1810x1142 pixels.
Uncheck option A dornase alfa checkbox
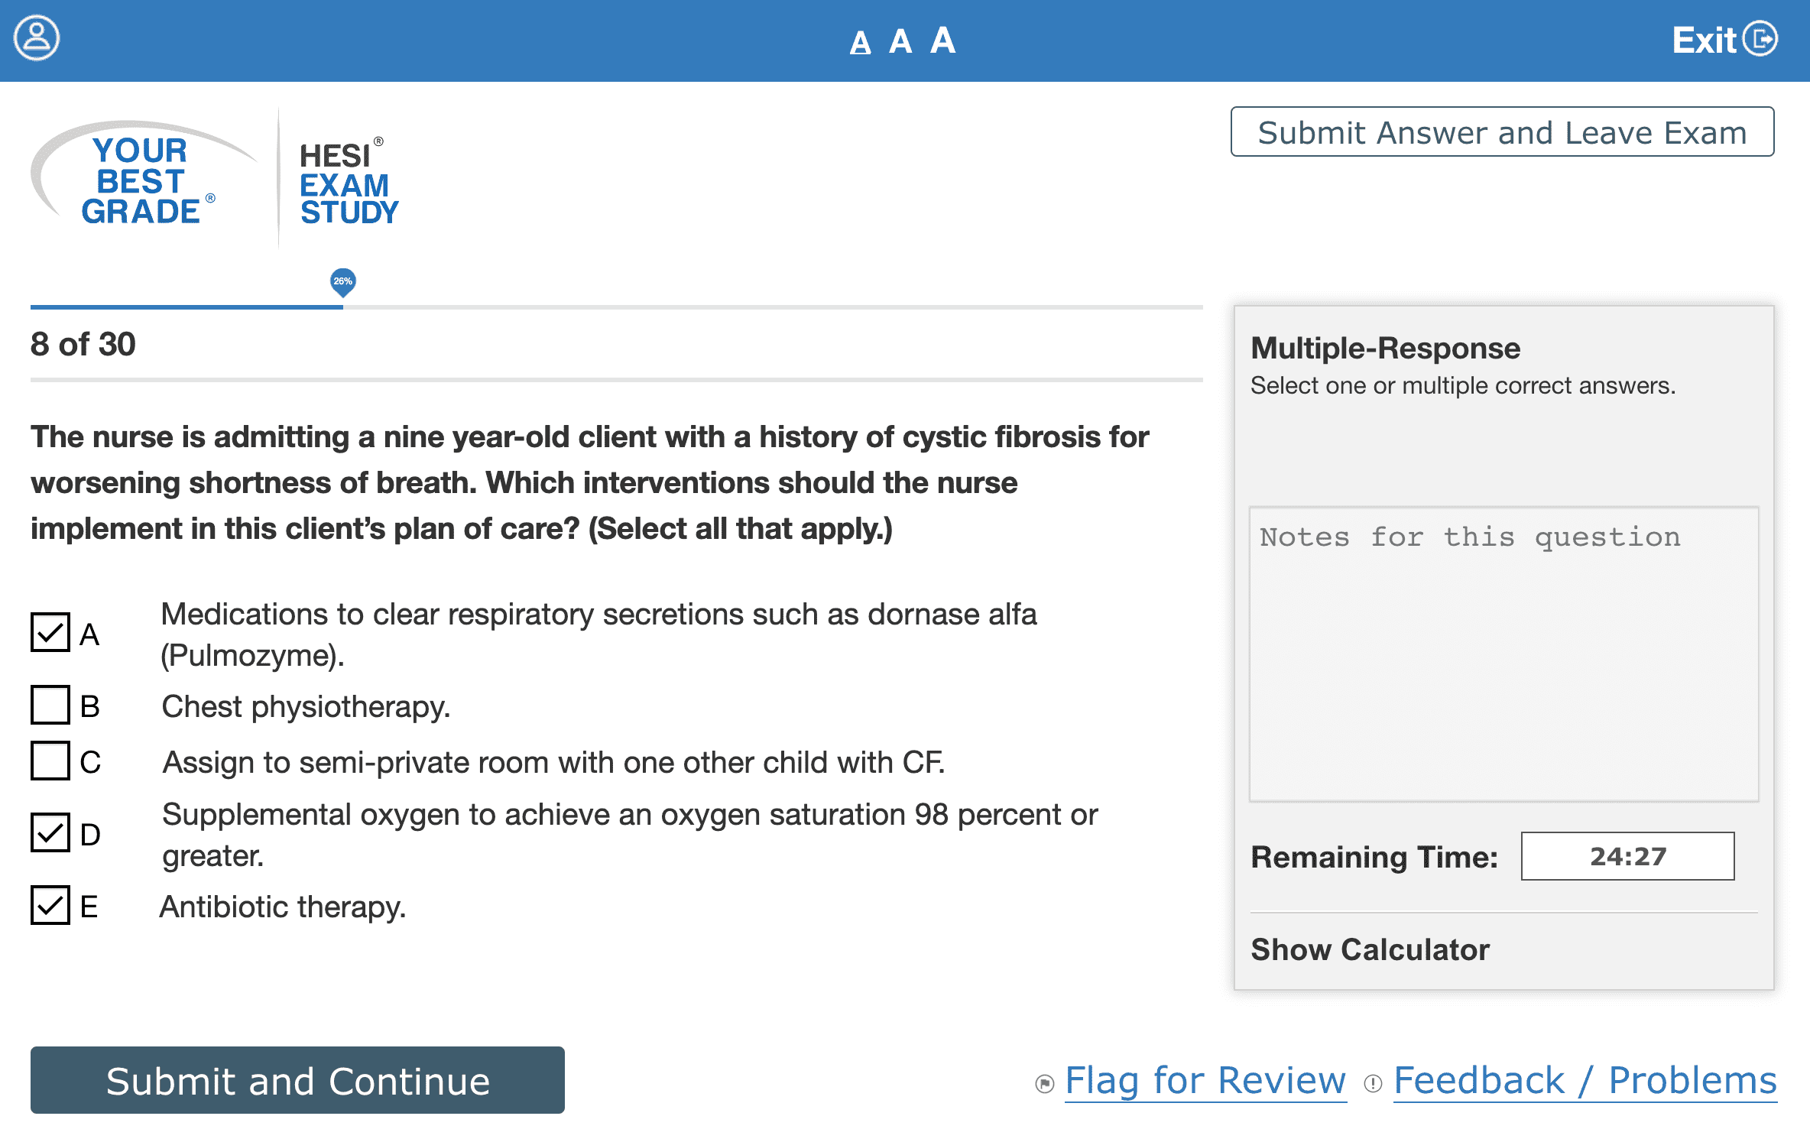click(50, 632)
